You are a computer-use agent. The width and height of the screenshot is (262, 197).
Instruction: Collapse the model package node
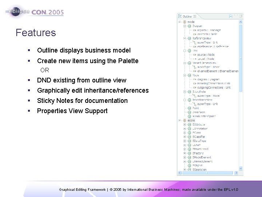[180, 22]
